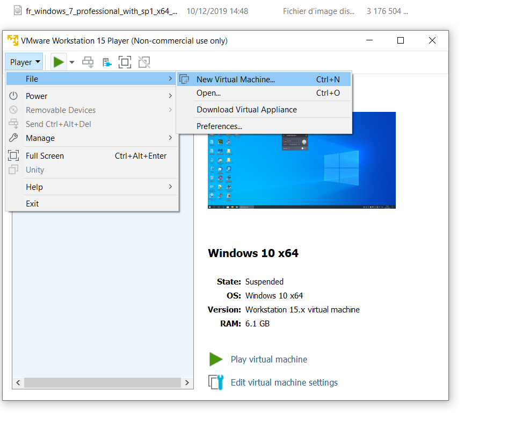Click the library horizontal scrollbar track
Viewport: 515px width, 448px height.
pos(103,382)
